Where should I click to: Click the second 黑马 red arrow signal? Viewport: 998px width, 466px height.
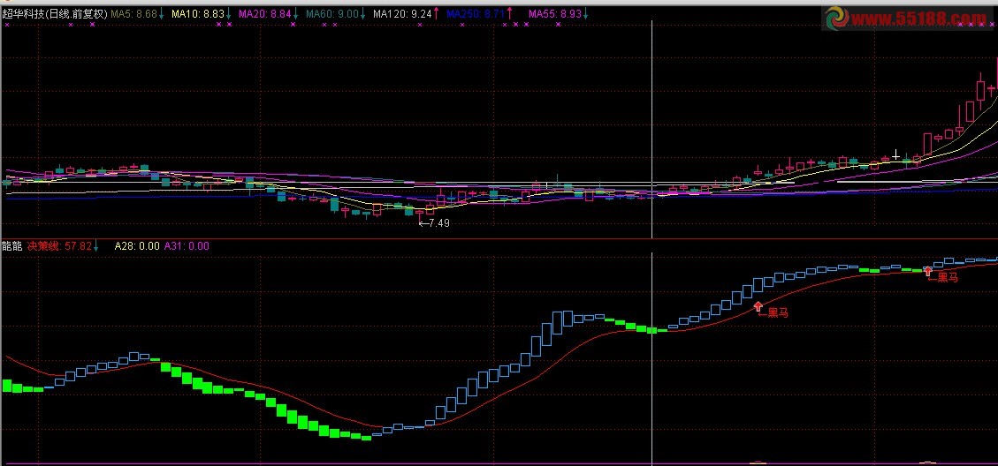[928, 271]
